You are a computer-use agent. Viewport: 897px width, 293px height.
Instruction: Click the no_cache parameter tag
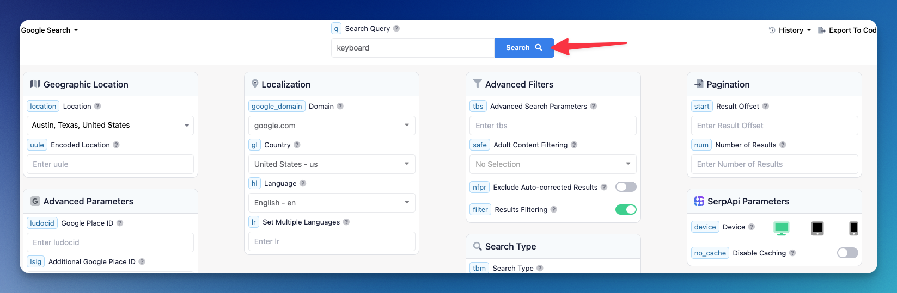click(710, 253)
